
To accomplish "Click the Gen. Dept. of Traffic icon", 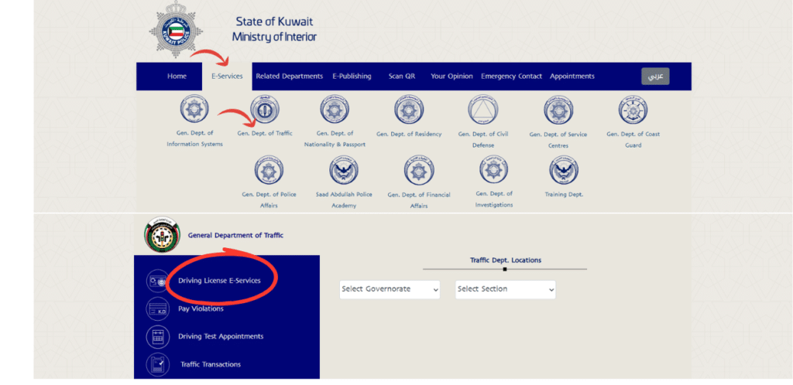I will click(x=265, y=111).
